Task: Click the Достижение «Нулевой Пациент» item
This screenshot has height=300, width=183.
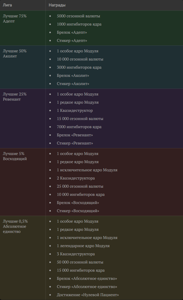Action: point(88,295)
